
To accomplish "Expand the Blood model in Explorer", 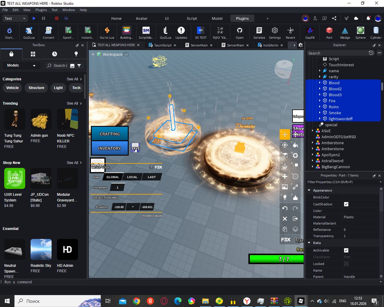I will pos(320,83).
